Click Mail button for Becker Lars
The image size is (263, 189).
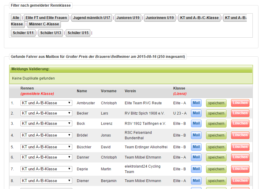(x=196, y=113)
